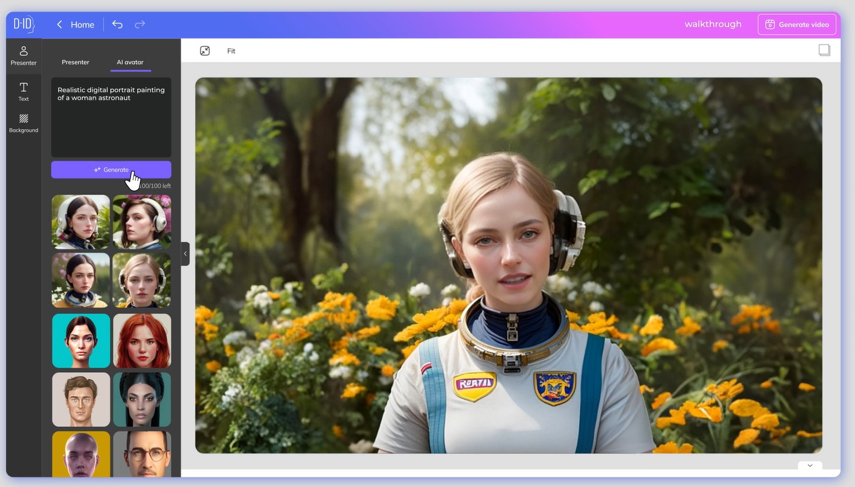Expand the bottom panel with the down chevron
855x487 pixels.
click(809, 465)
